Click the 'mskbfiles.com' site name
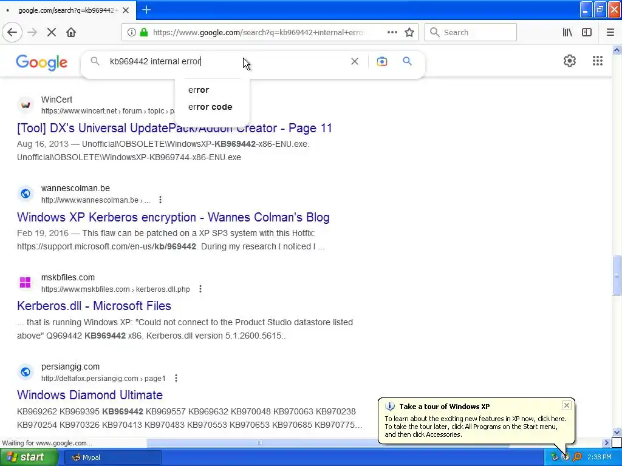 tap(68, 278)
